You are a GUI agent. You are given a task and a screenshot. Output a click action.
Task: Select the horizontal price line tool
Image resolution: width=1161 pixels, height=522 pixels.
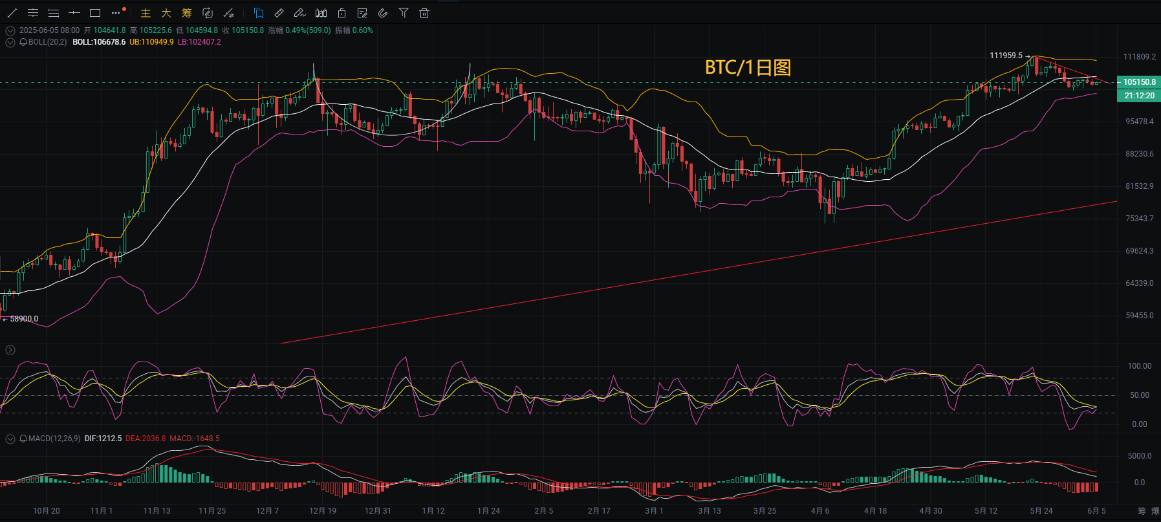click(74, 13)
